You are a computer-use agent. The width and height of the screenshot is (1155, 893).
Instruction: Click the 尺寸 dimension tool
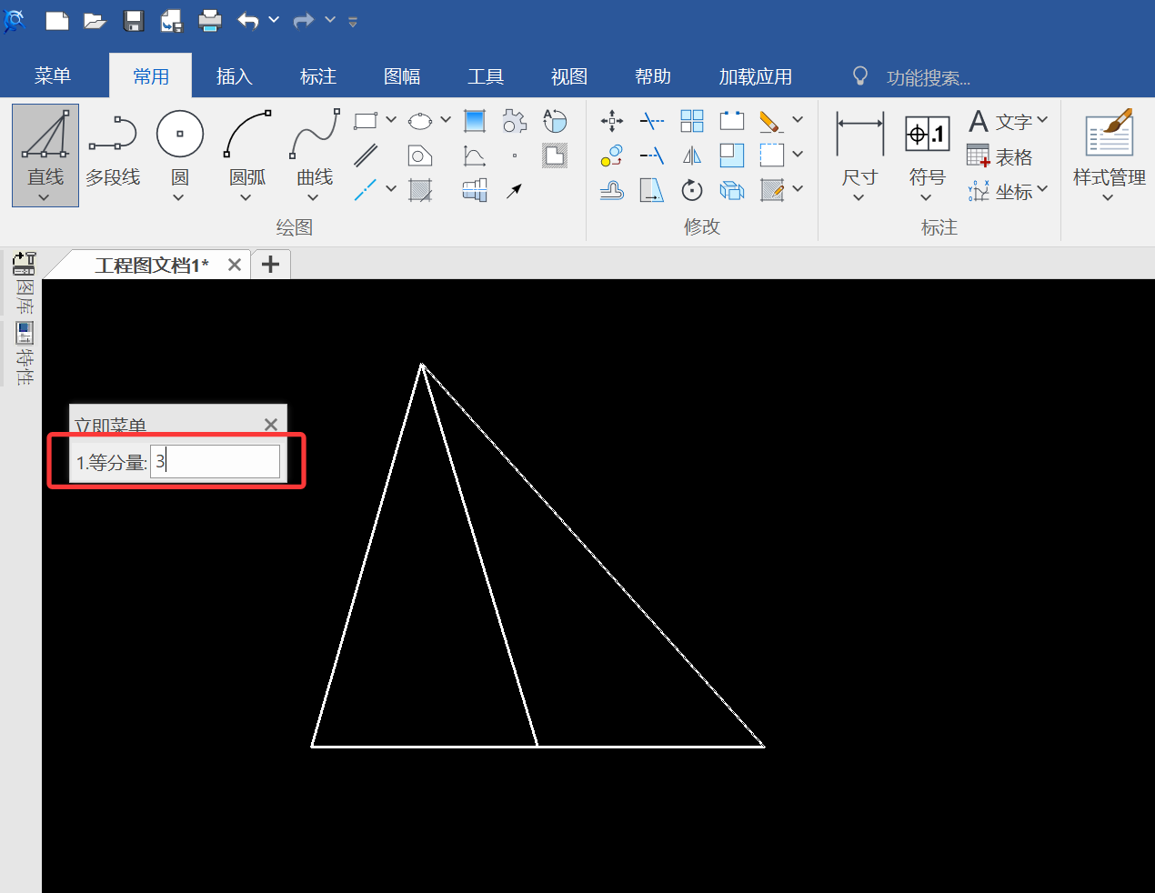tap(859, 150)
